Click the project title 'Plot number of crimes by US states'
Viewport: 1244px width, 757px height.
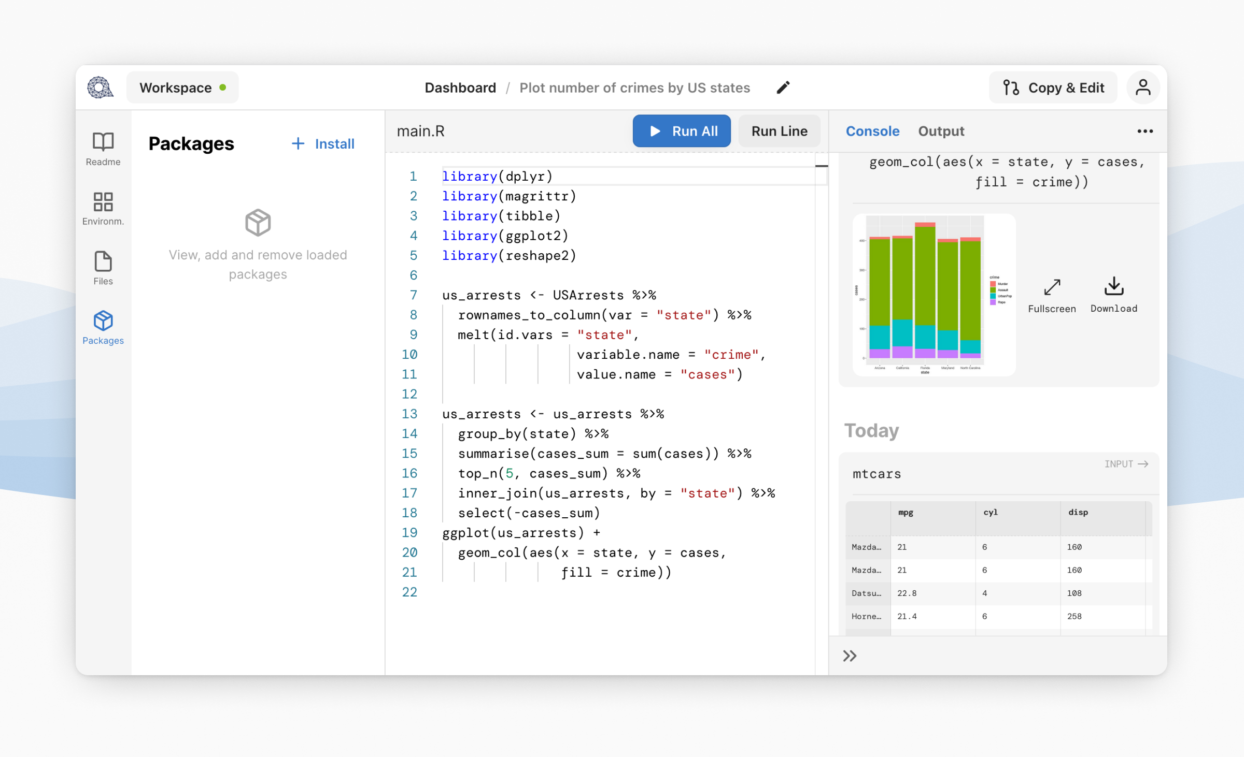[x=634, y=88]
